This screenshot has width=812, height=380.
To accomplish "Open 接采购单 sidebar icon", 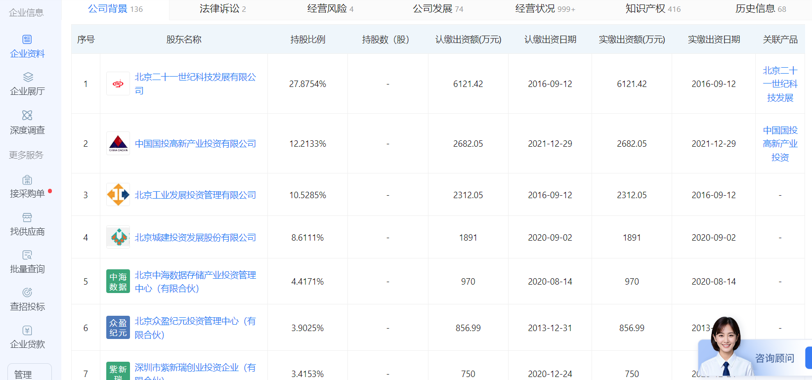I will tap(27, 180).
